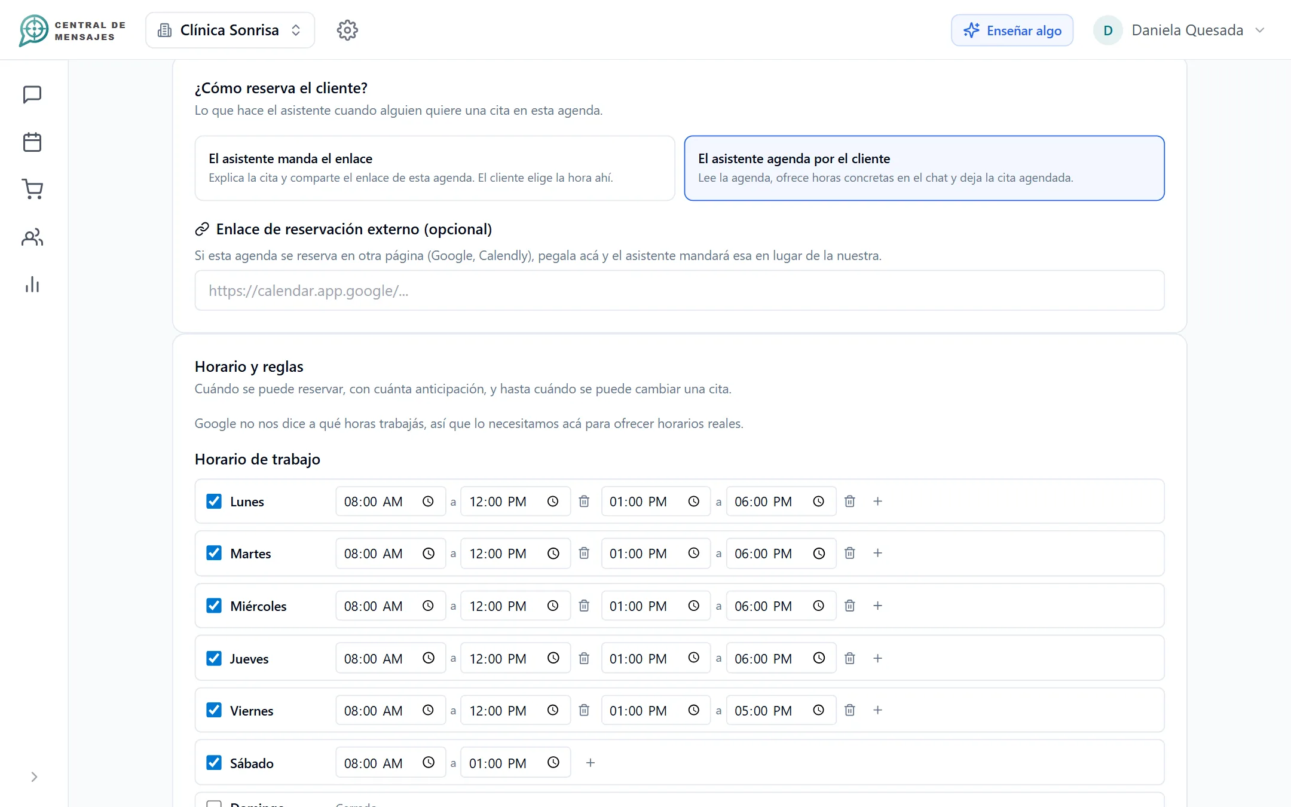1291x807 pixels.
Task: Open the messages chat sidebar icon
Action: click(x=32, y=94)
